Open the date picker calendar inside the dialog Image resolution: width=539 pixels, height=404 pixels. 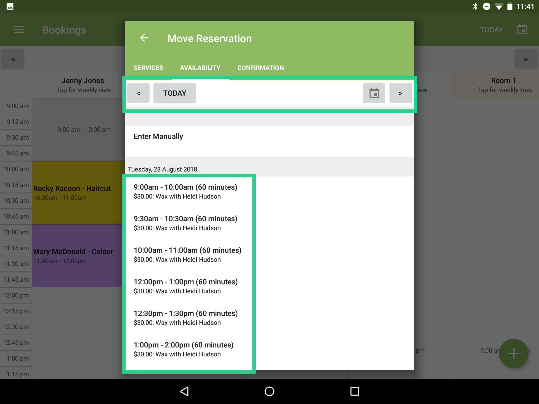374,93
